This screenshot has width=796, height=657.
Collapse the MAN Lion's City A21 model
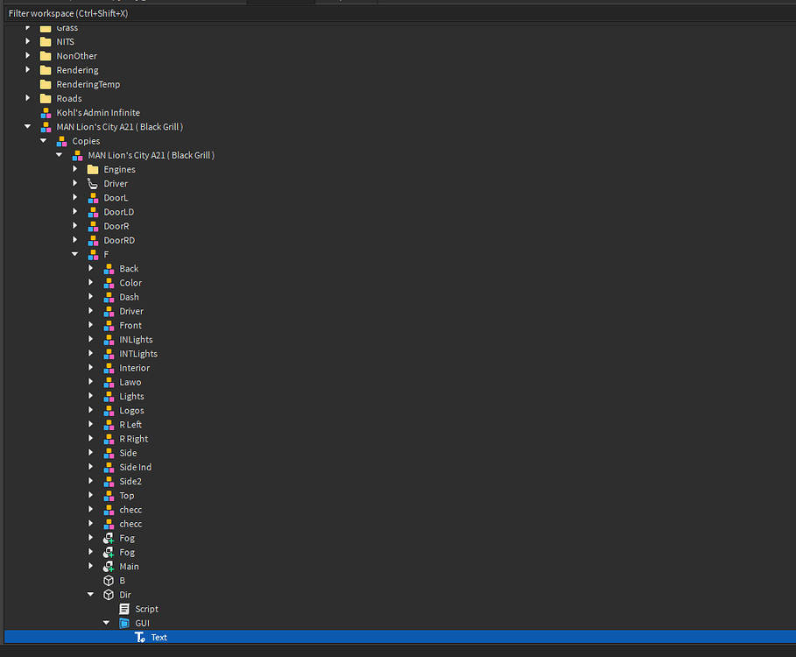pos(27,126)
